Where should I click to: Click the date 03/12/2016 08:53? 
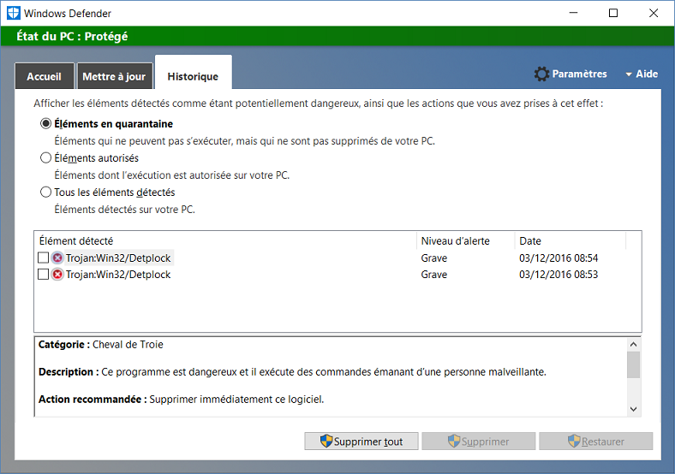[559, 275]
